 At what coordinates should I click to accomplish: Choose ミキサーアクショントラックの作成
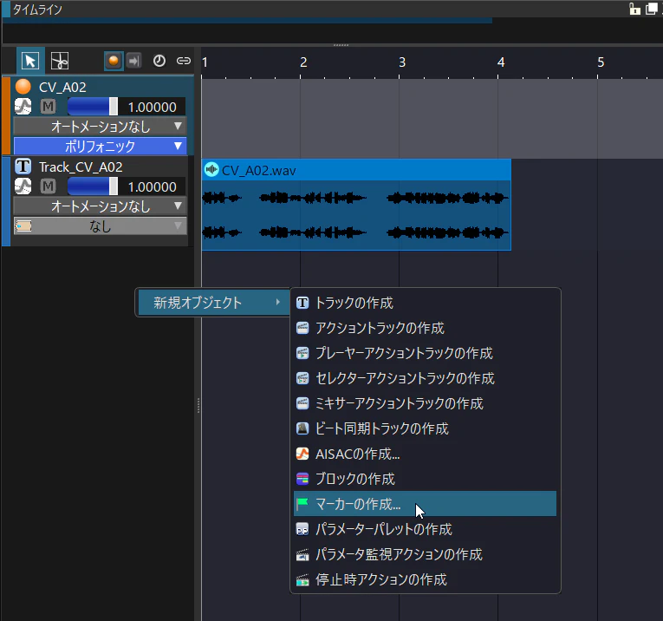coord(425,403)
